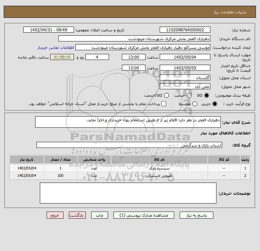The width and height of the screenshot is (260, 251).
Task: Click the item name کفپوش لاستیکی
Action: tap(159, 176)
